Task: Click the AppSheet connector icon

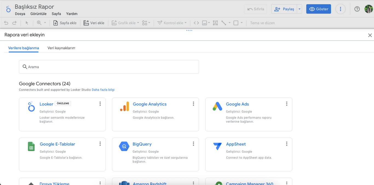Action: click(x=217, y=146)
